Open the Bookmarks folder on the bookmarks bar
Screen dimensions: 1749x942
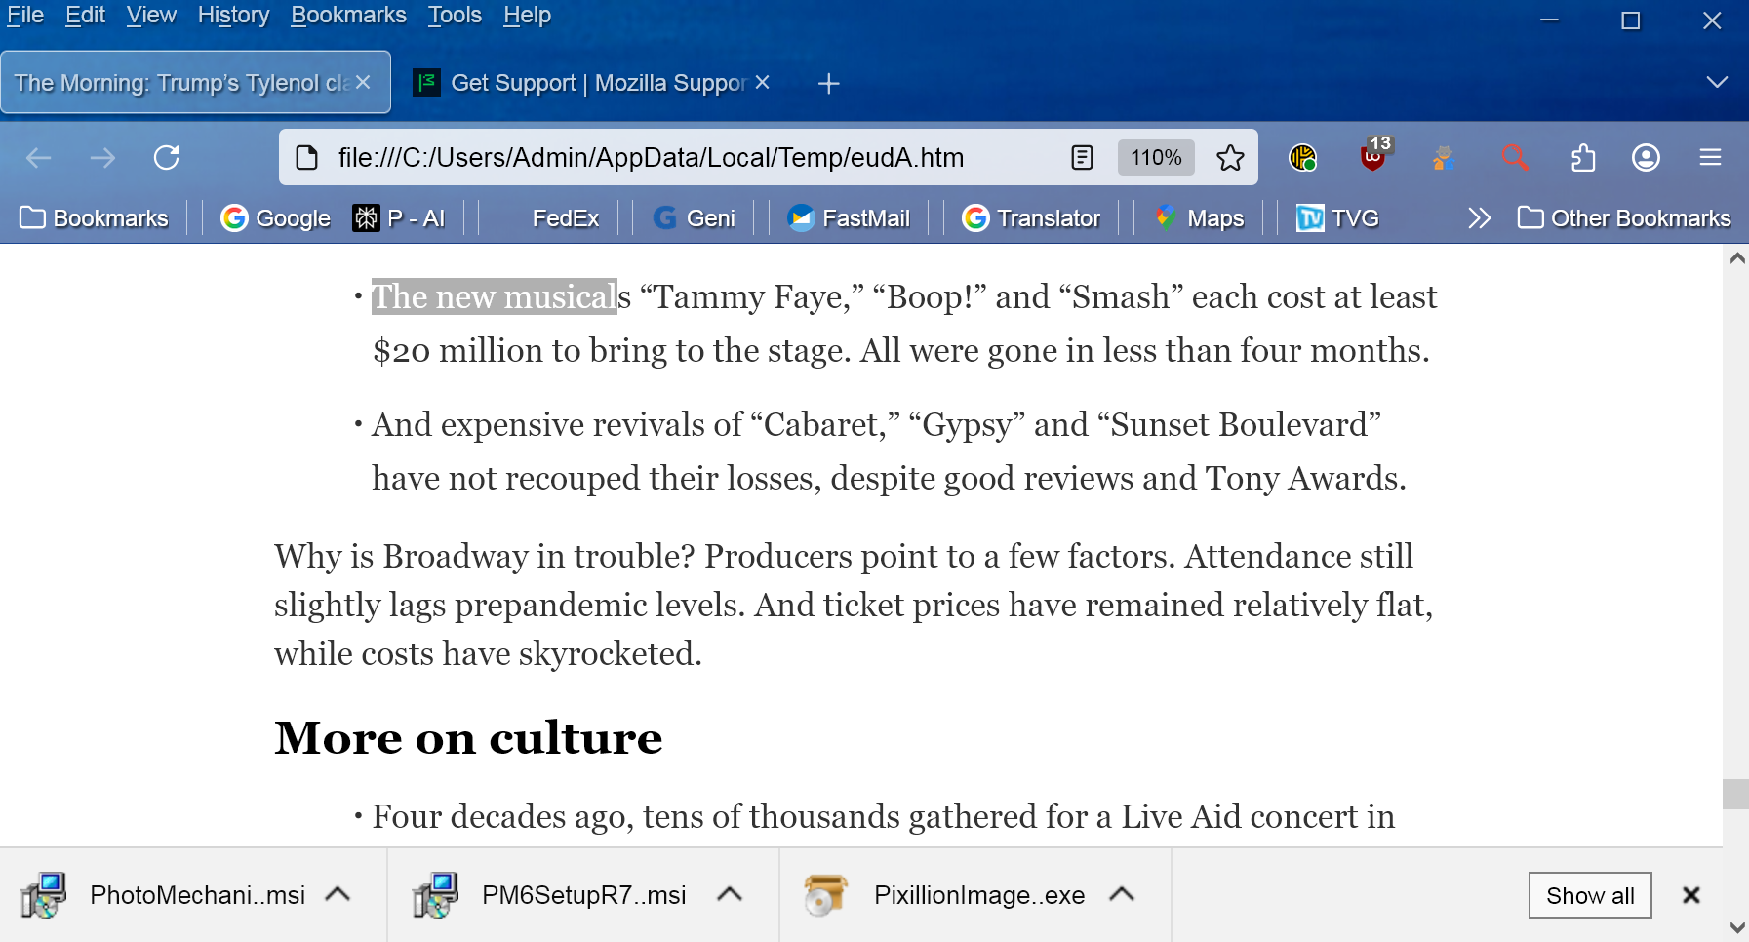tap(94, 218)
